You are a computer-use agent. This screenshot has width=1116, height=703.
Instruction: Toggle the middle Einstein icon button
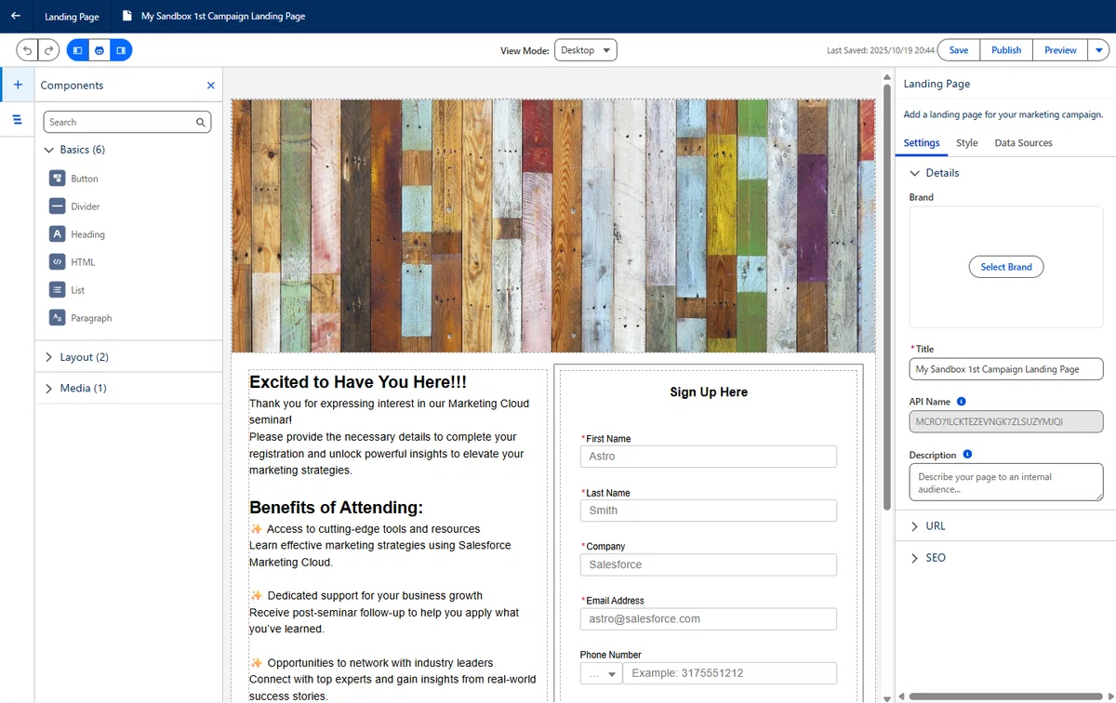[100, 50]
